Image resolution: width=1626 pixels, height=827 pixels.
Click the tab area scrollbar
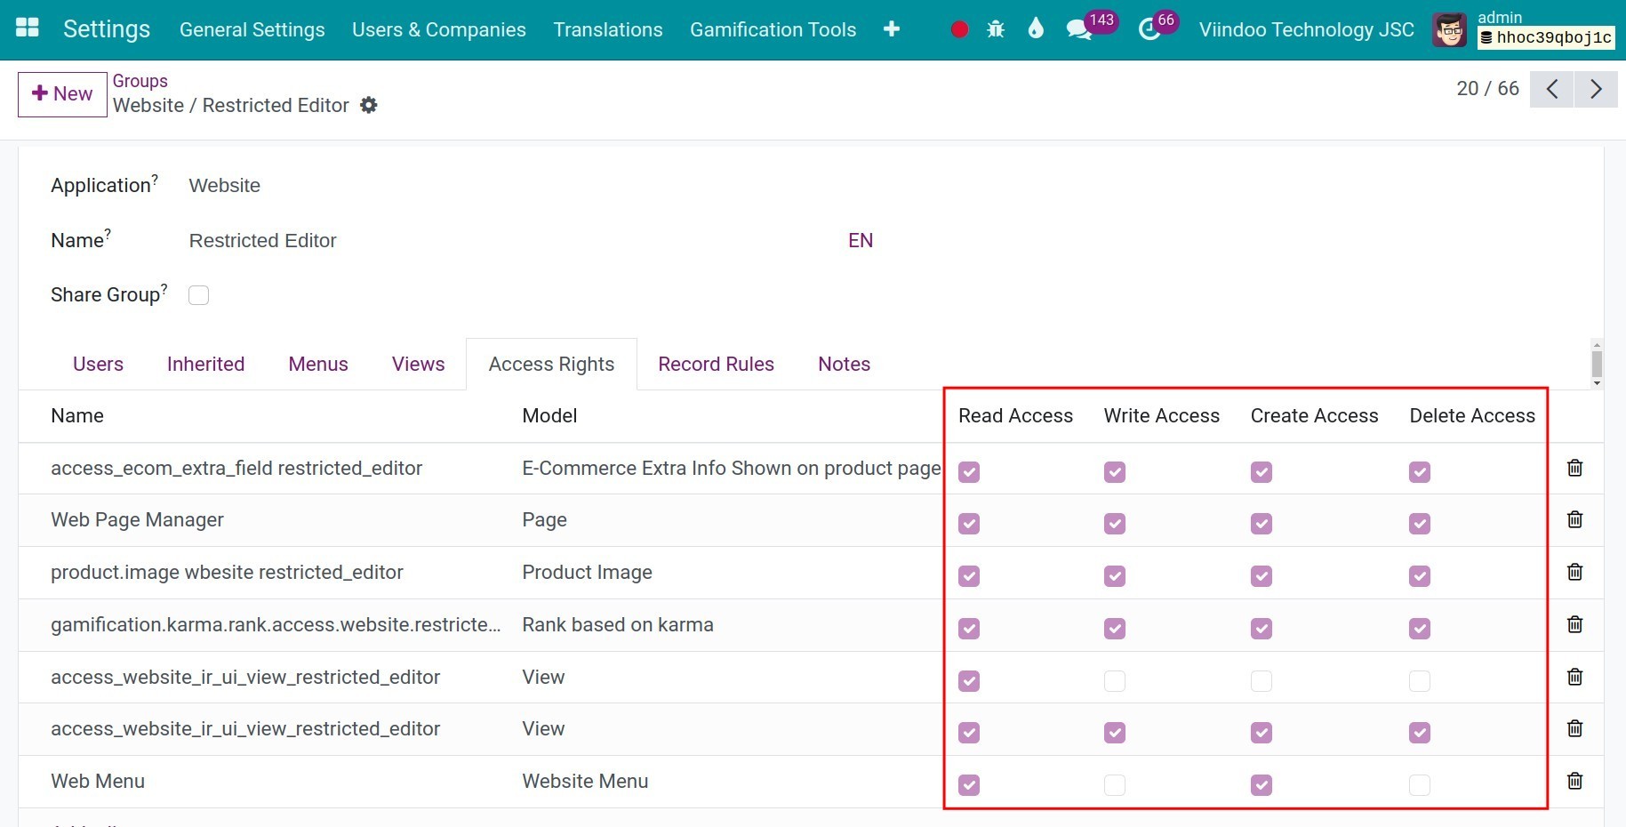pos(1597,364)
